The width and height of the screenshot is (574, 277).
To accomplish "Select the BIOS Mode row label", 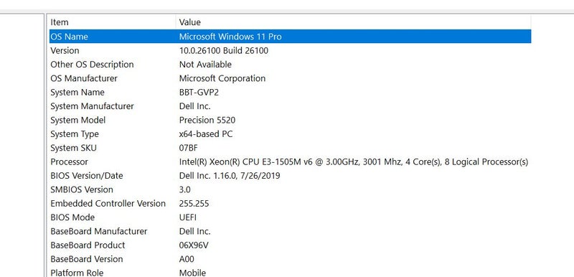I will (x=72, y=217).
